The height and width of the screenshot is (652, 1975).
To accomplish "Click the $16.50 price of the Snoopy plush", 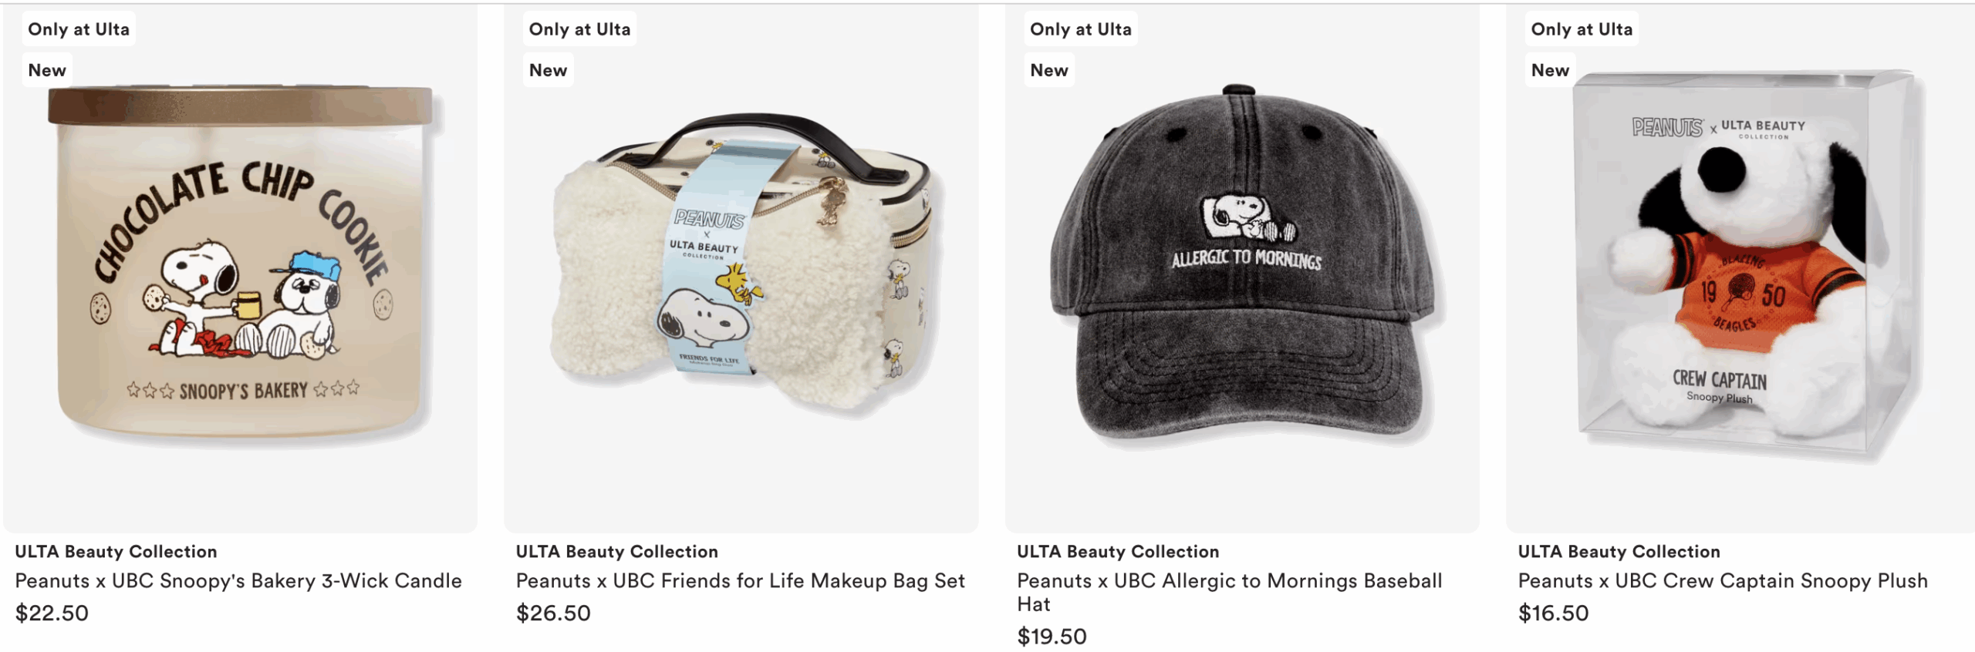I will click(x=1553, y=613).
